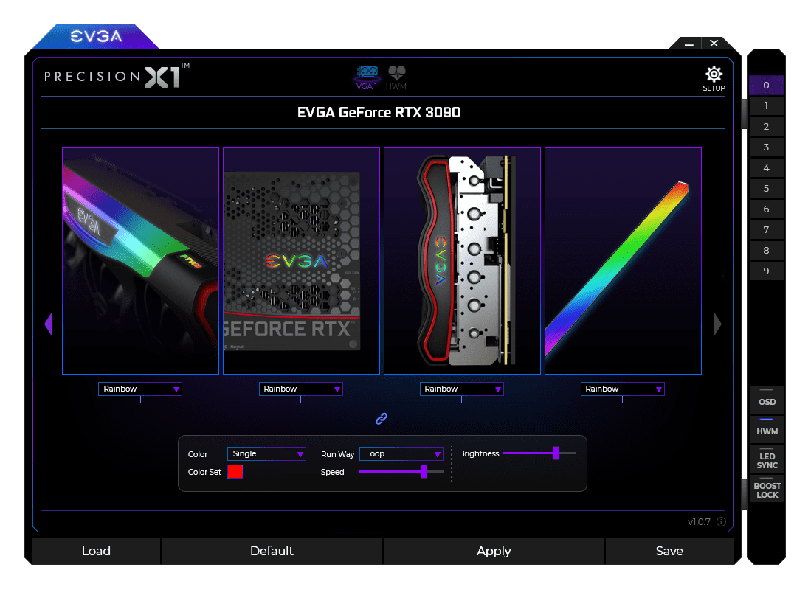
Task: Click the Load button
Action: 96,551
